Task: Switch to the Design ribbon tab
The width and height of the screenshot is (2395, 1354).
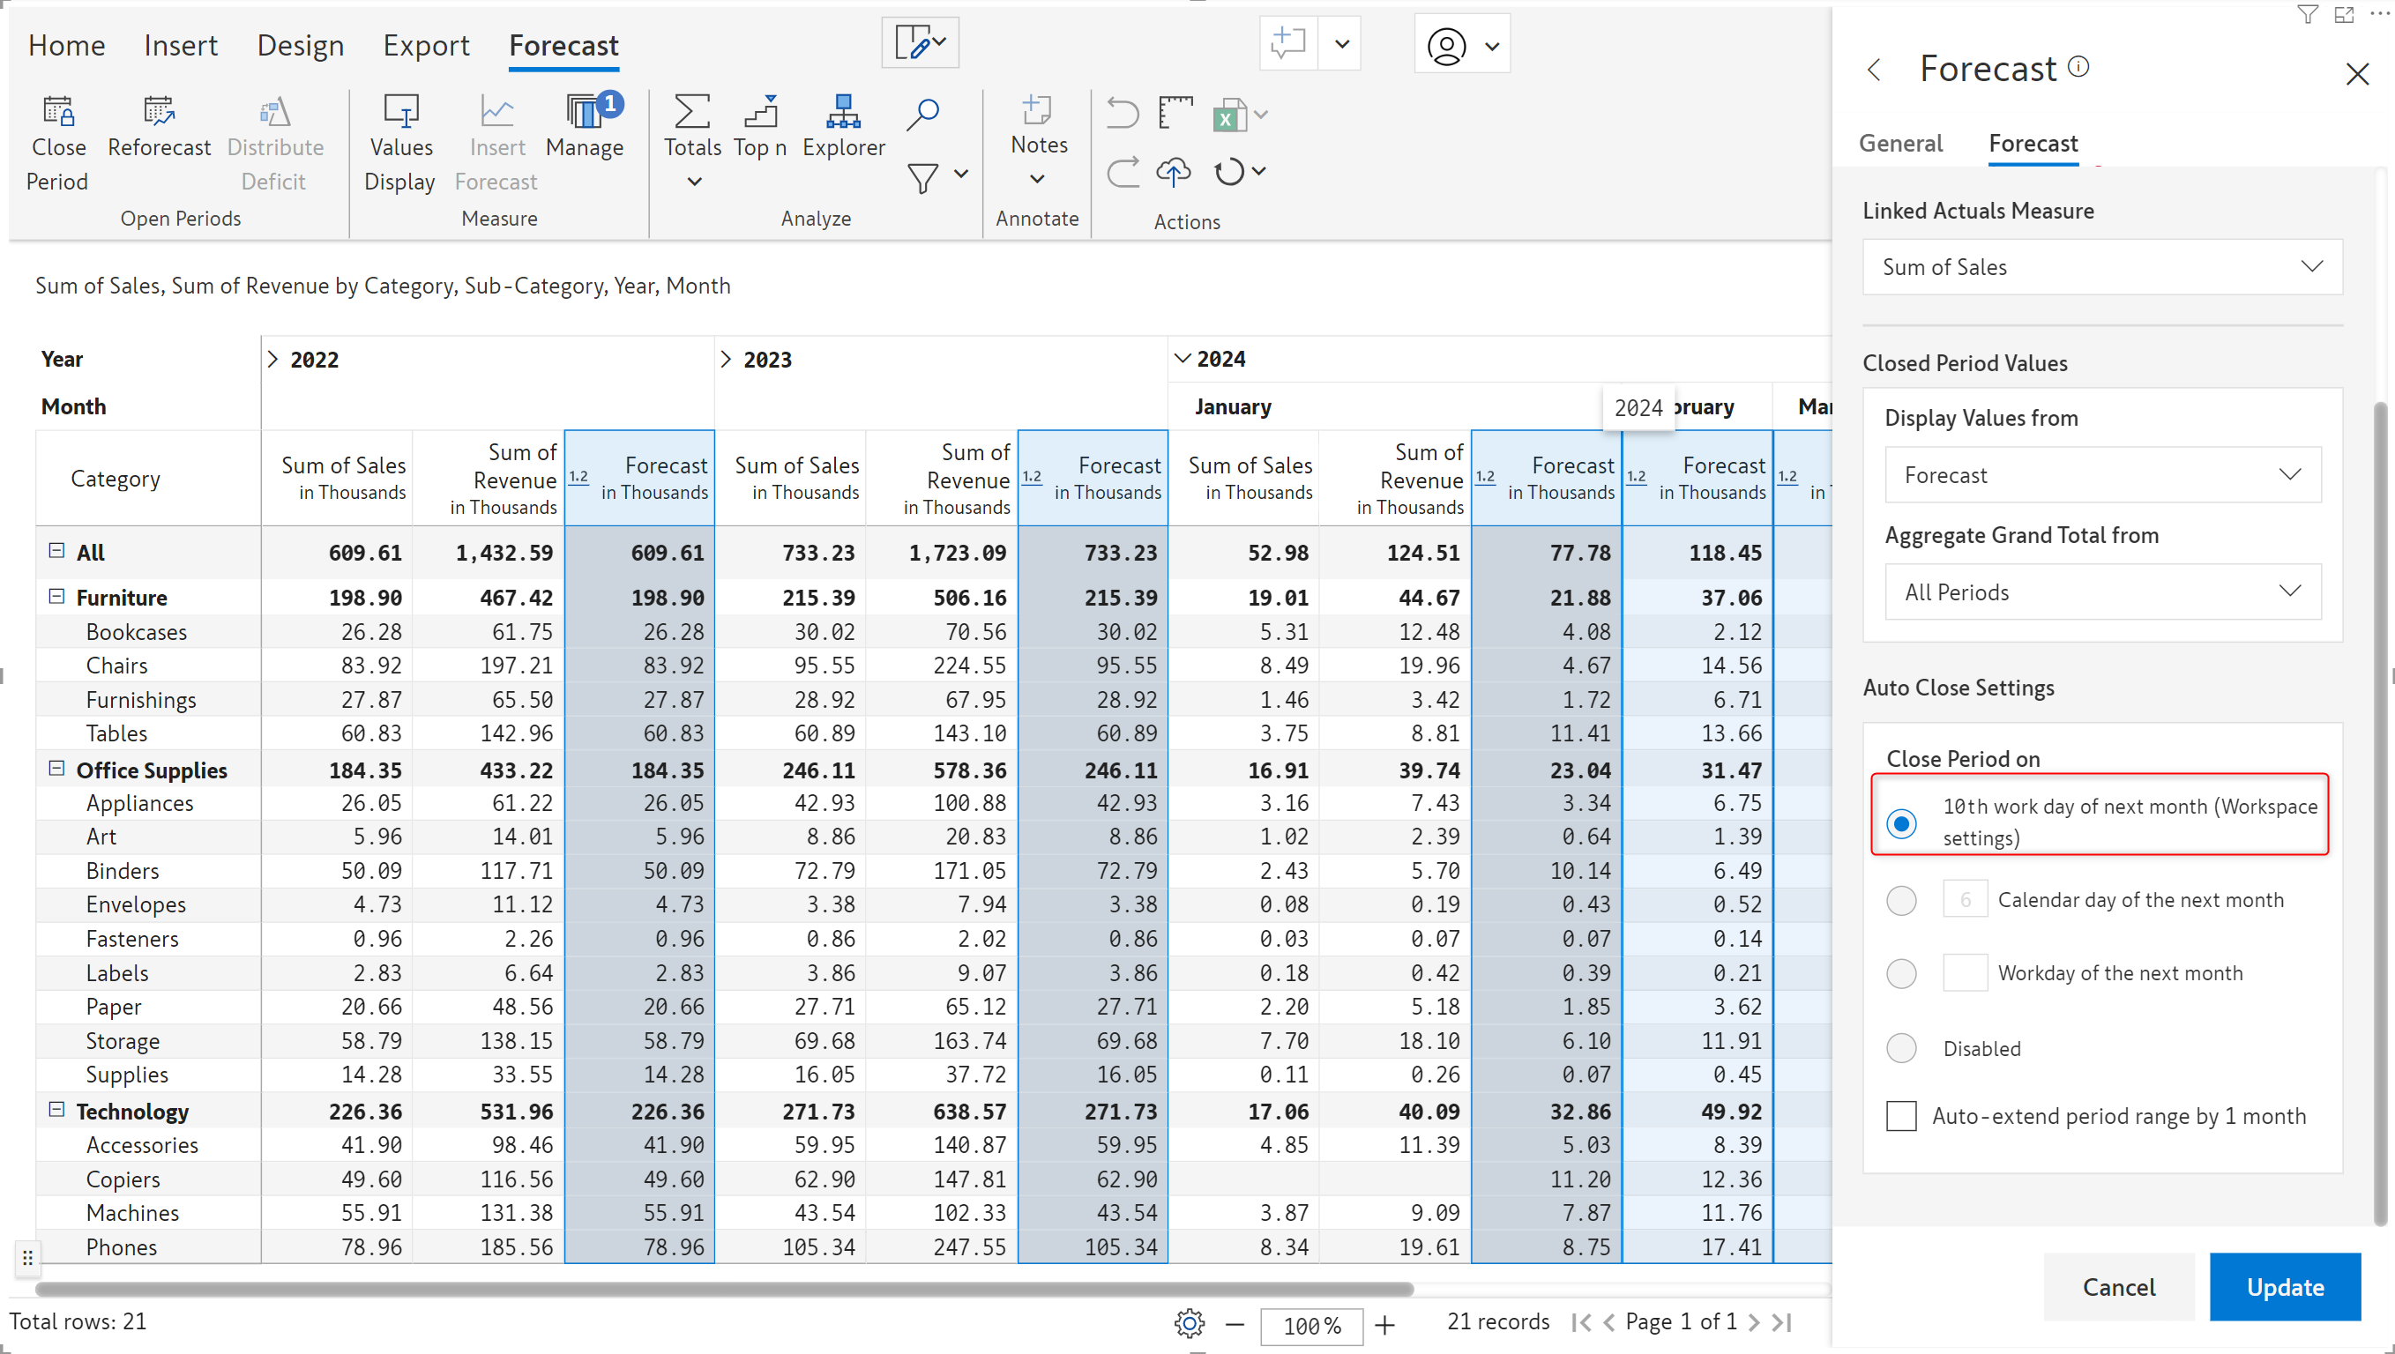Action: [301, 46]
